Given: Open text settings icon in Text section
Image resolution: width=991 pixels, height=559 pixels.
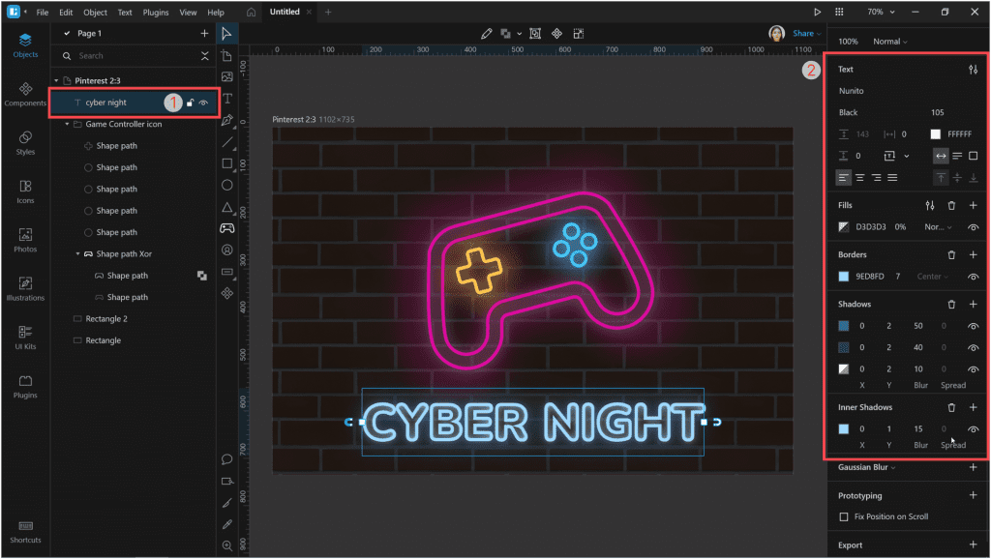Looking at the screenshot, I should click(973, 70).
